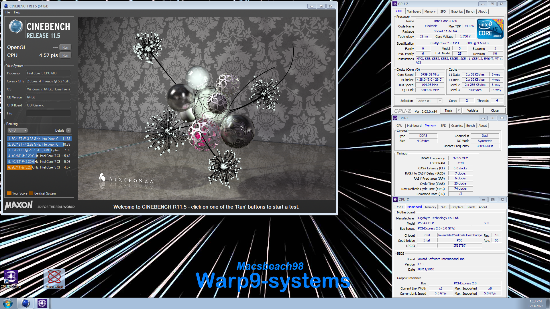Click the Close button in CPU-Z

494,110
